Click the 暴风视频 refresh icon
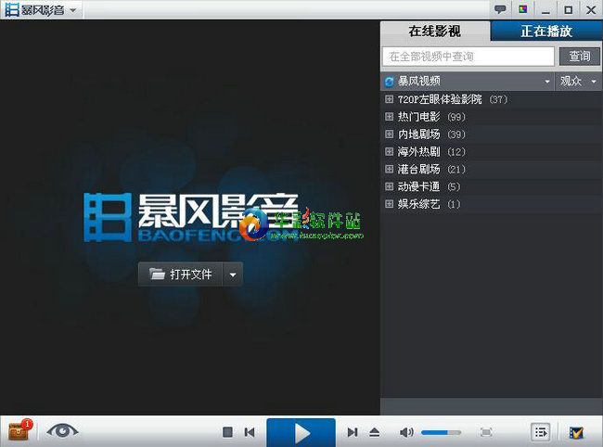This screenshot has width=603, height=447. pos(390,82)
